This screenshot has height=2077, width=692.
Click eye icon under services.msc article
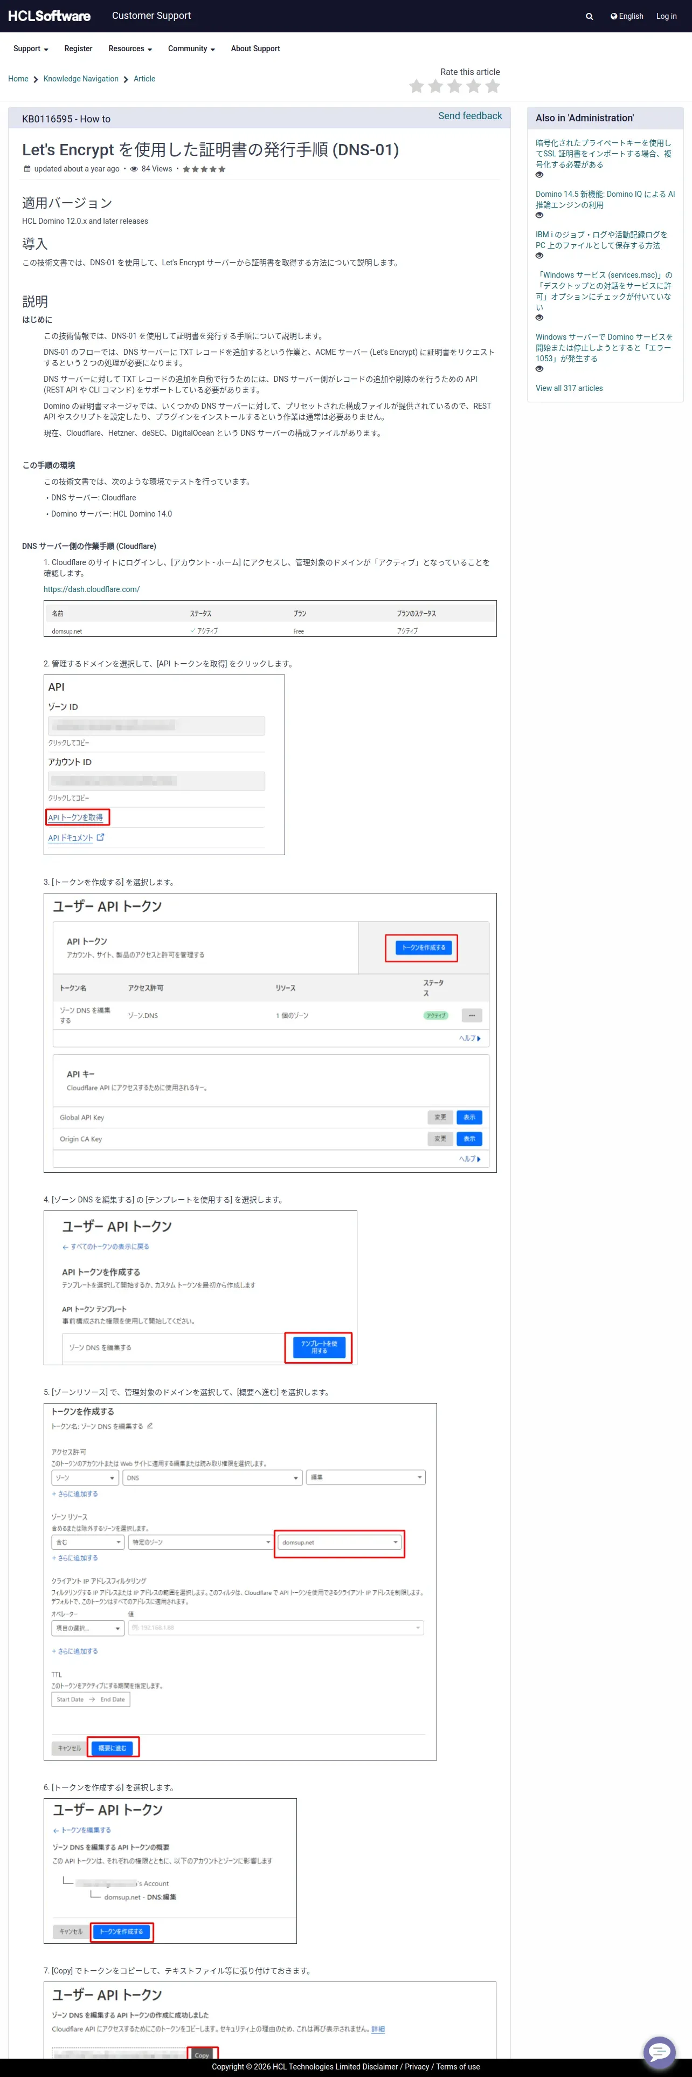[539, 318]
